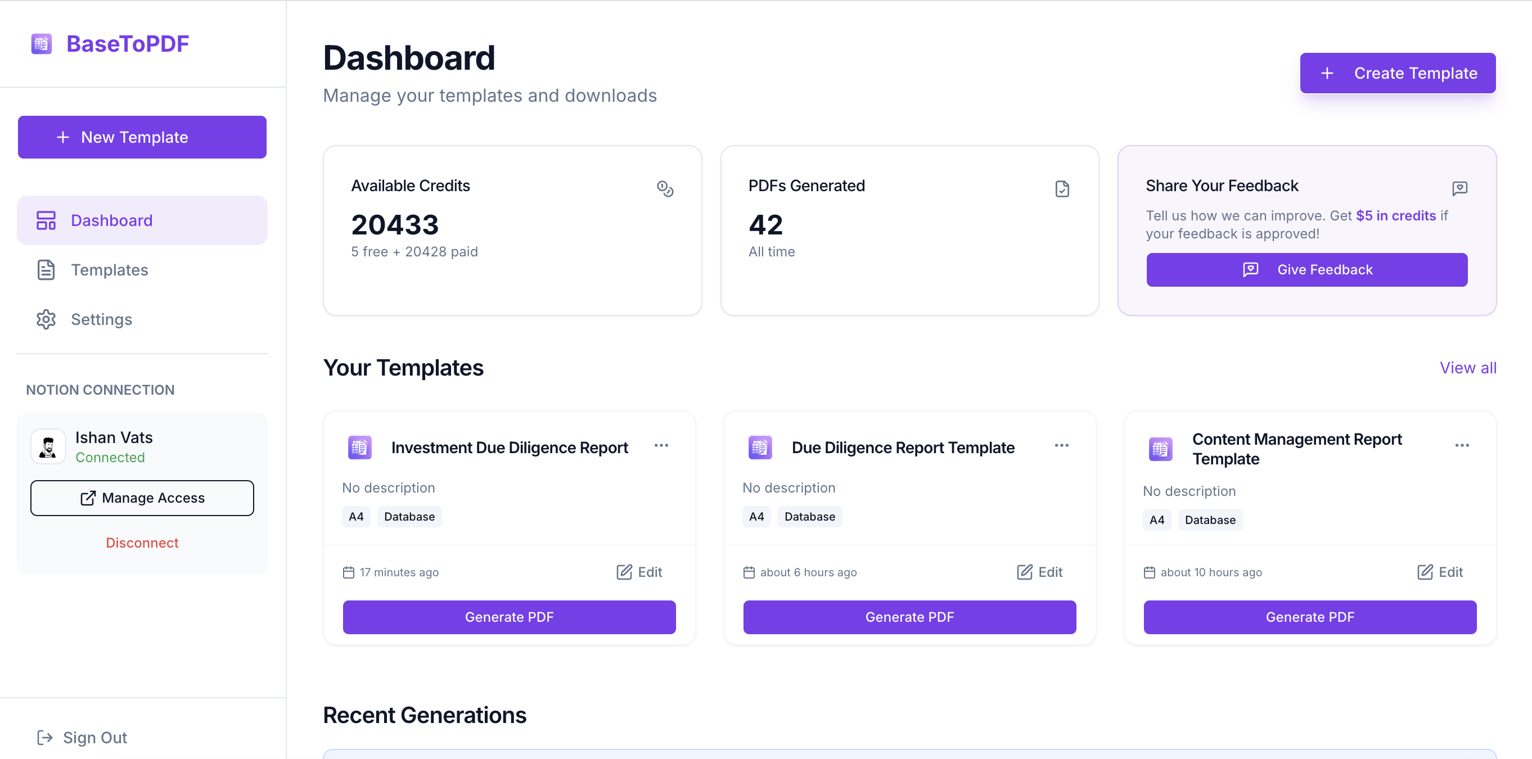The height and width of the screenshot is (759, 1532).
Task: Click the file-check icon on PDFs Generated
Action: coord(1062,189)
